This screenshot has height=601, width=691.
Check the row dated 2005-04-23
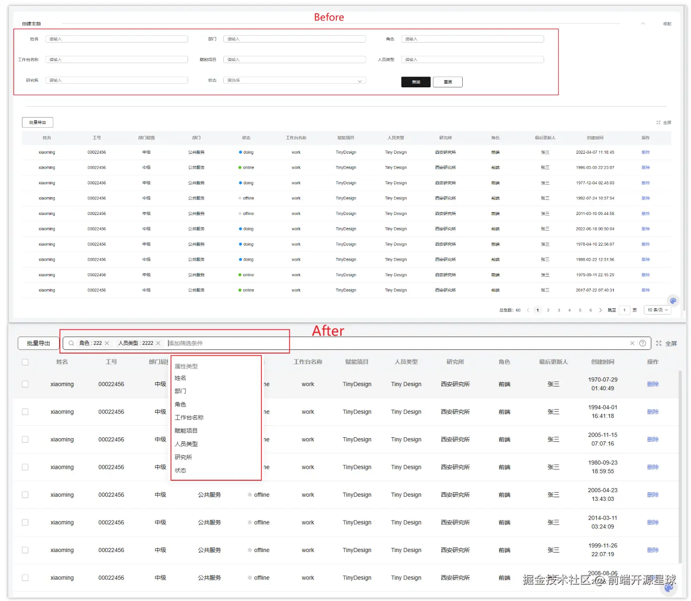[x=25, y=495]
